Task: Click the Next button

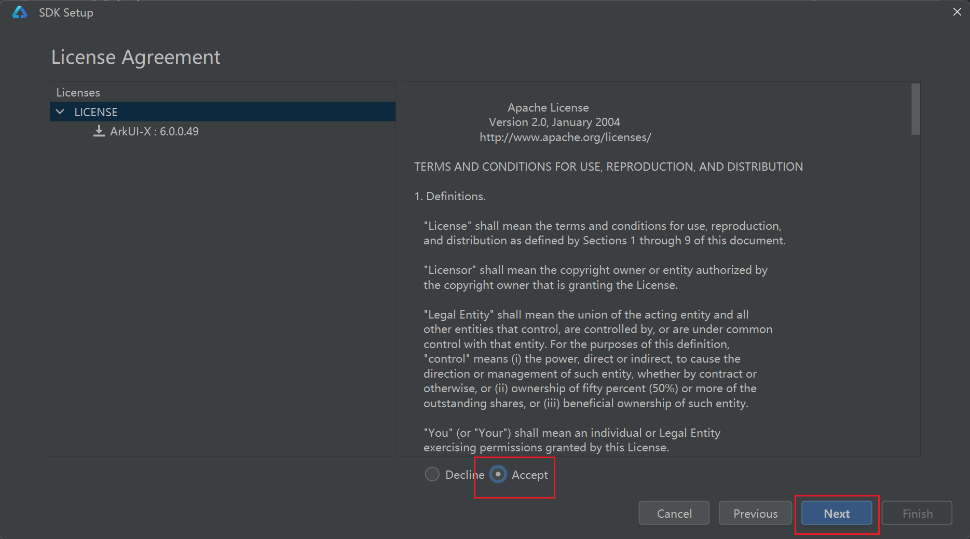Action: pyautogui.click(x=837, y=514)
